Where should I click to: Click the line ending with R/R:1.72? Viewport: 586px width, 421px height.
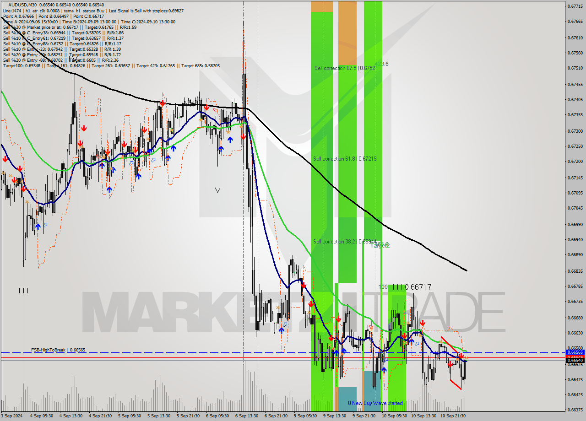(x=62, y=54)
